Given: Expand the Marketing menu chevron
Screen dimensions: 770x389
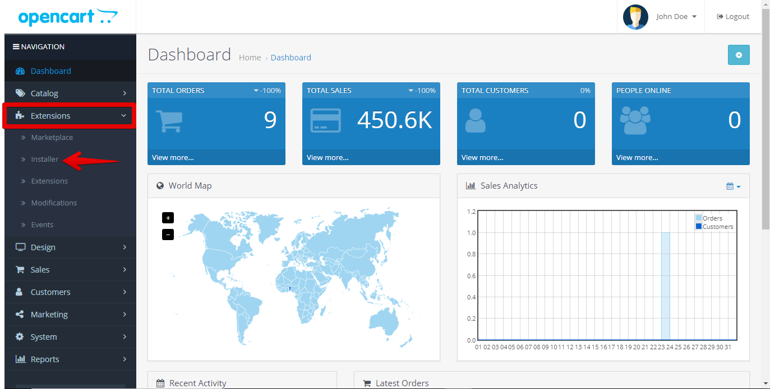Looking at the screenshot, I should tap(125, 315).
